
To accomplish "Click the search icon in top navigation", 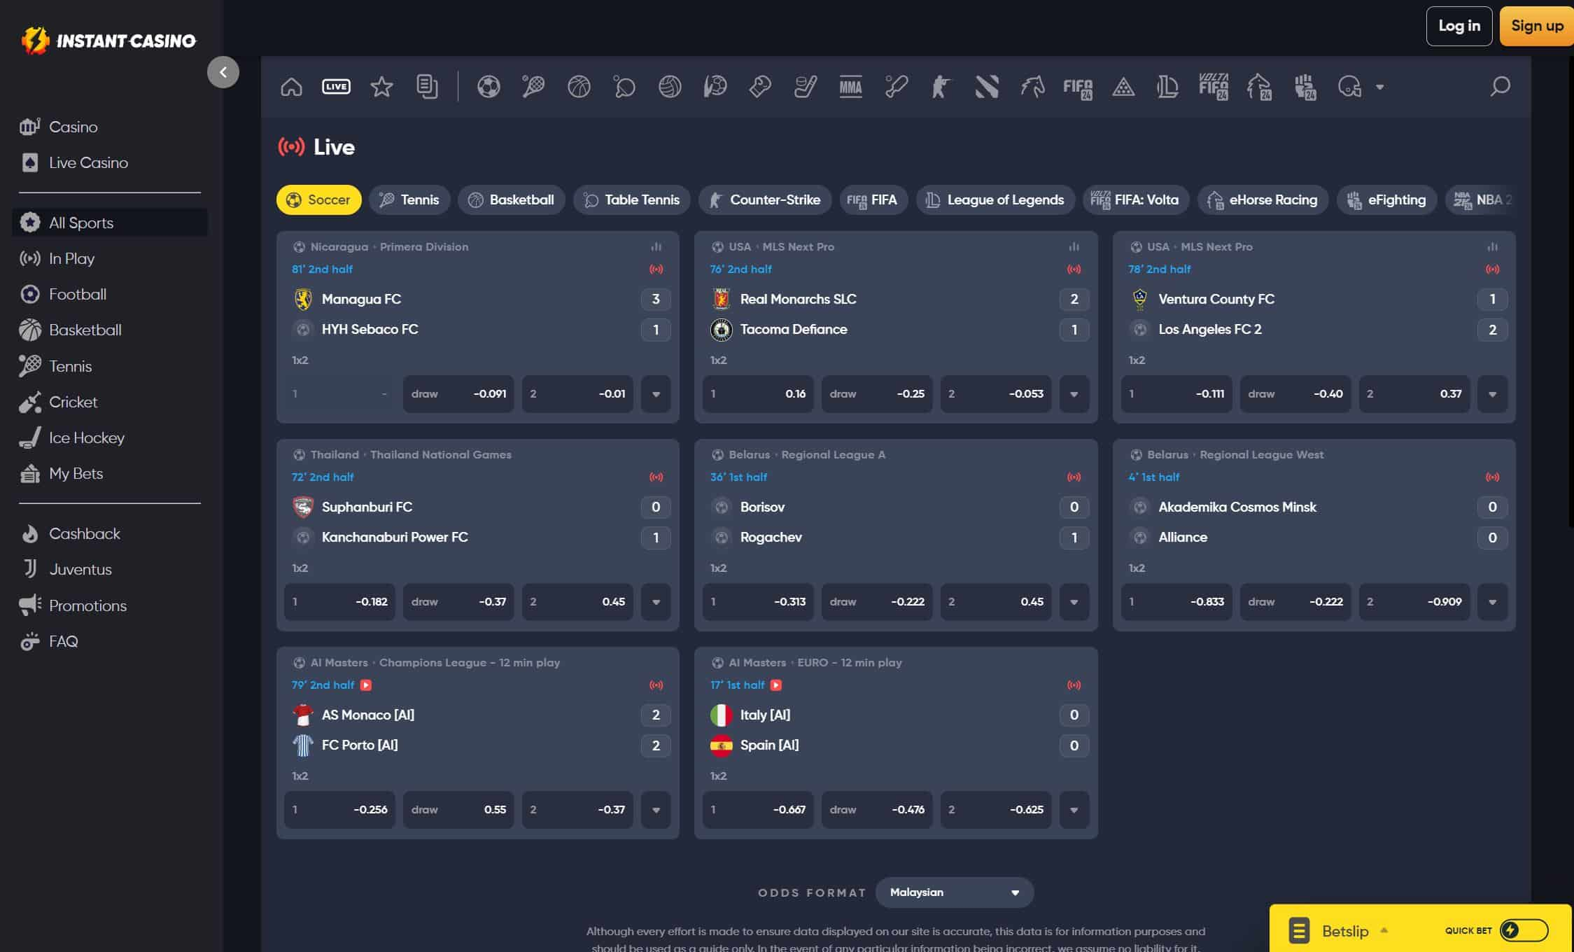I will click(1501, 85).
